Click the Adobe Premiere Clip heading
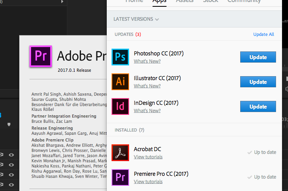 pyautogui.click(x=52, y=140)
